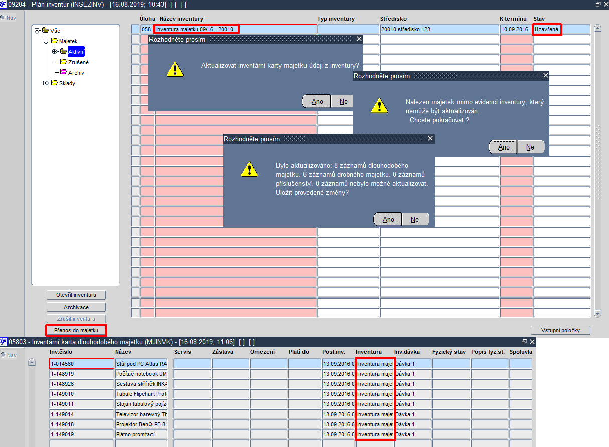Click the Přenos do majetku button

pyautogui.click(x=76, y=330)
